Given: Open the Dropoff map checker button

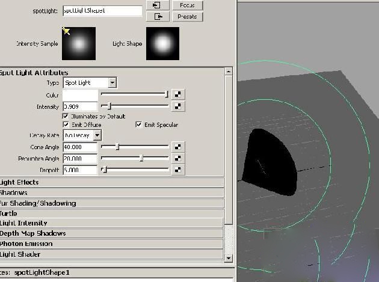Looking at the screenshot, I should point(178,170).
